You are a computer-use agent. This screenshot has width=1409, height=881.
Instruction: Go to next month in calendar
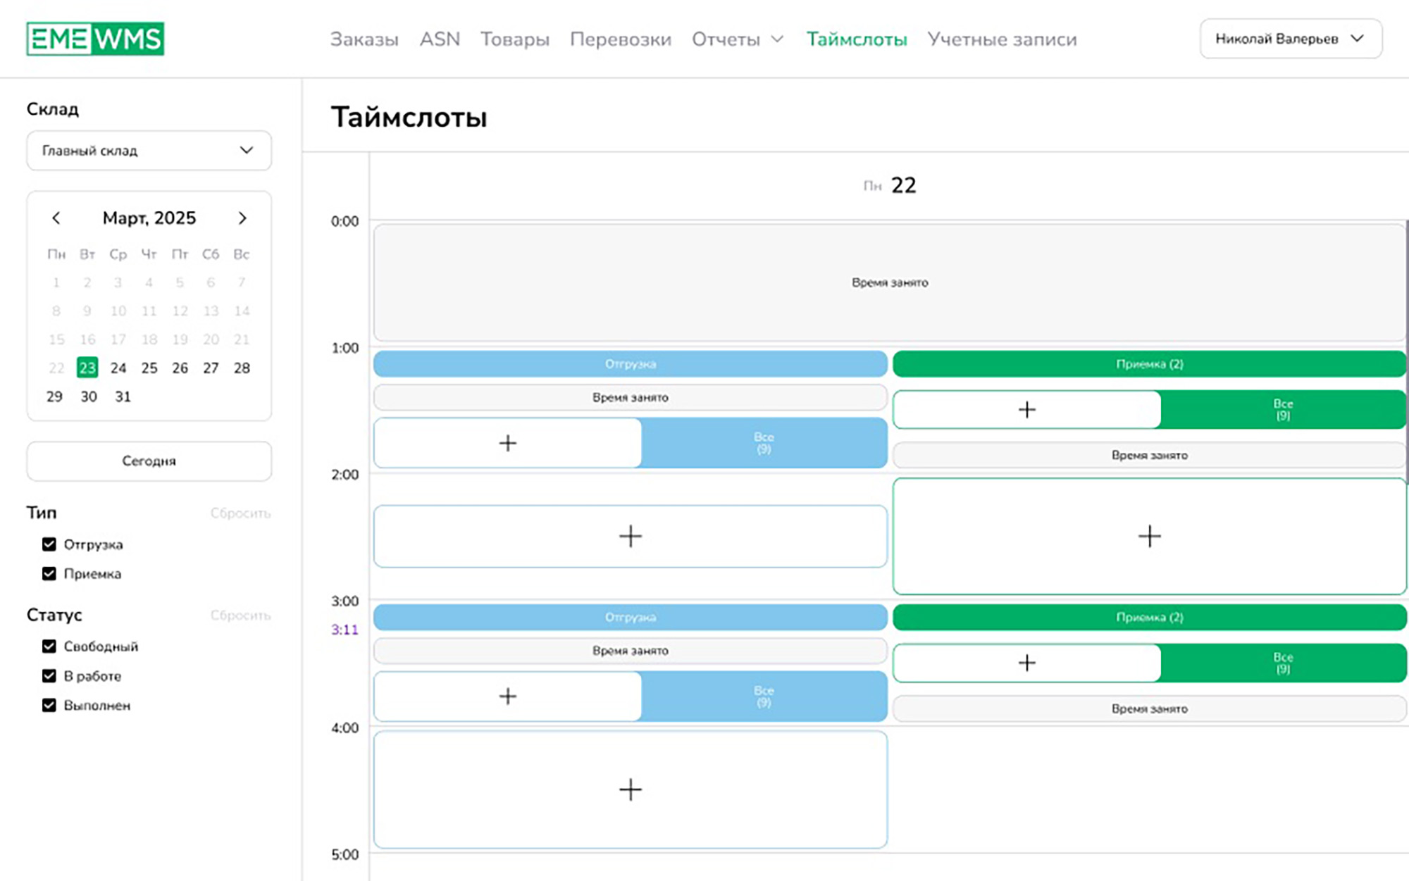point(242,218)
